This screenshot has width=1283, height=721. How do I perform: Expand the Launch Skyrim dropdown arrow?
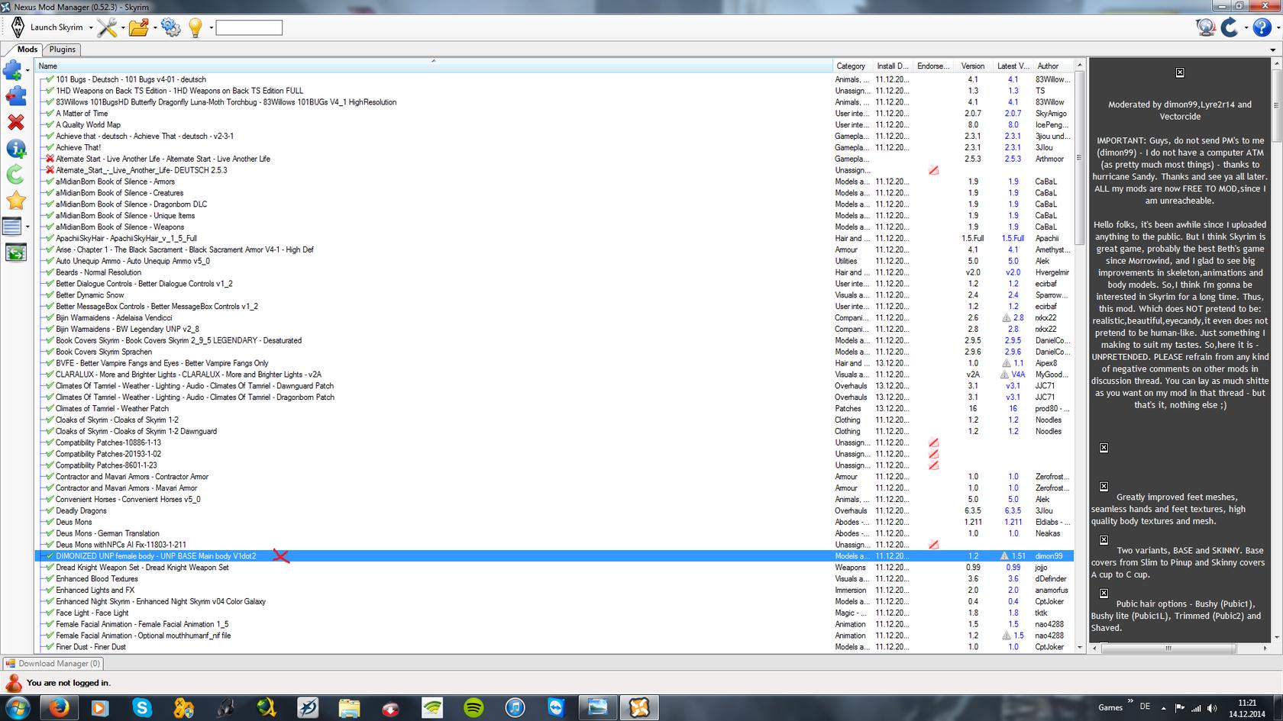[x=91, y=28]
